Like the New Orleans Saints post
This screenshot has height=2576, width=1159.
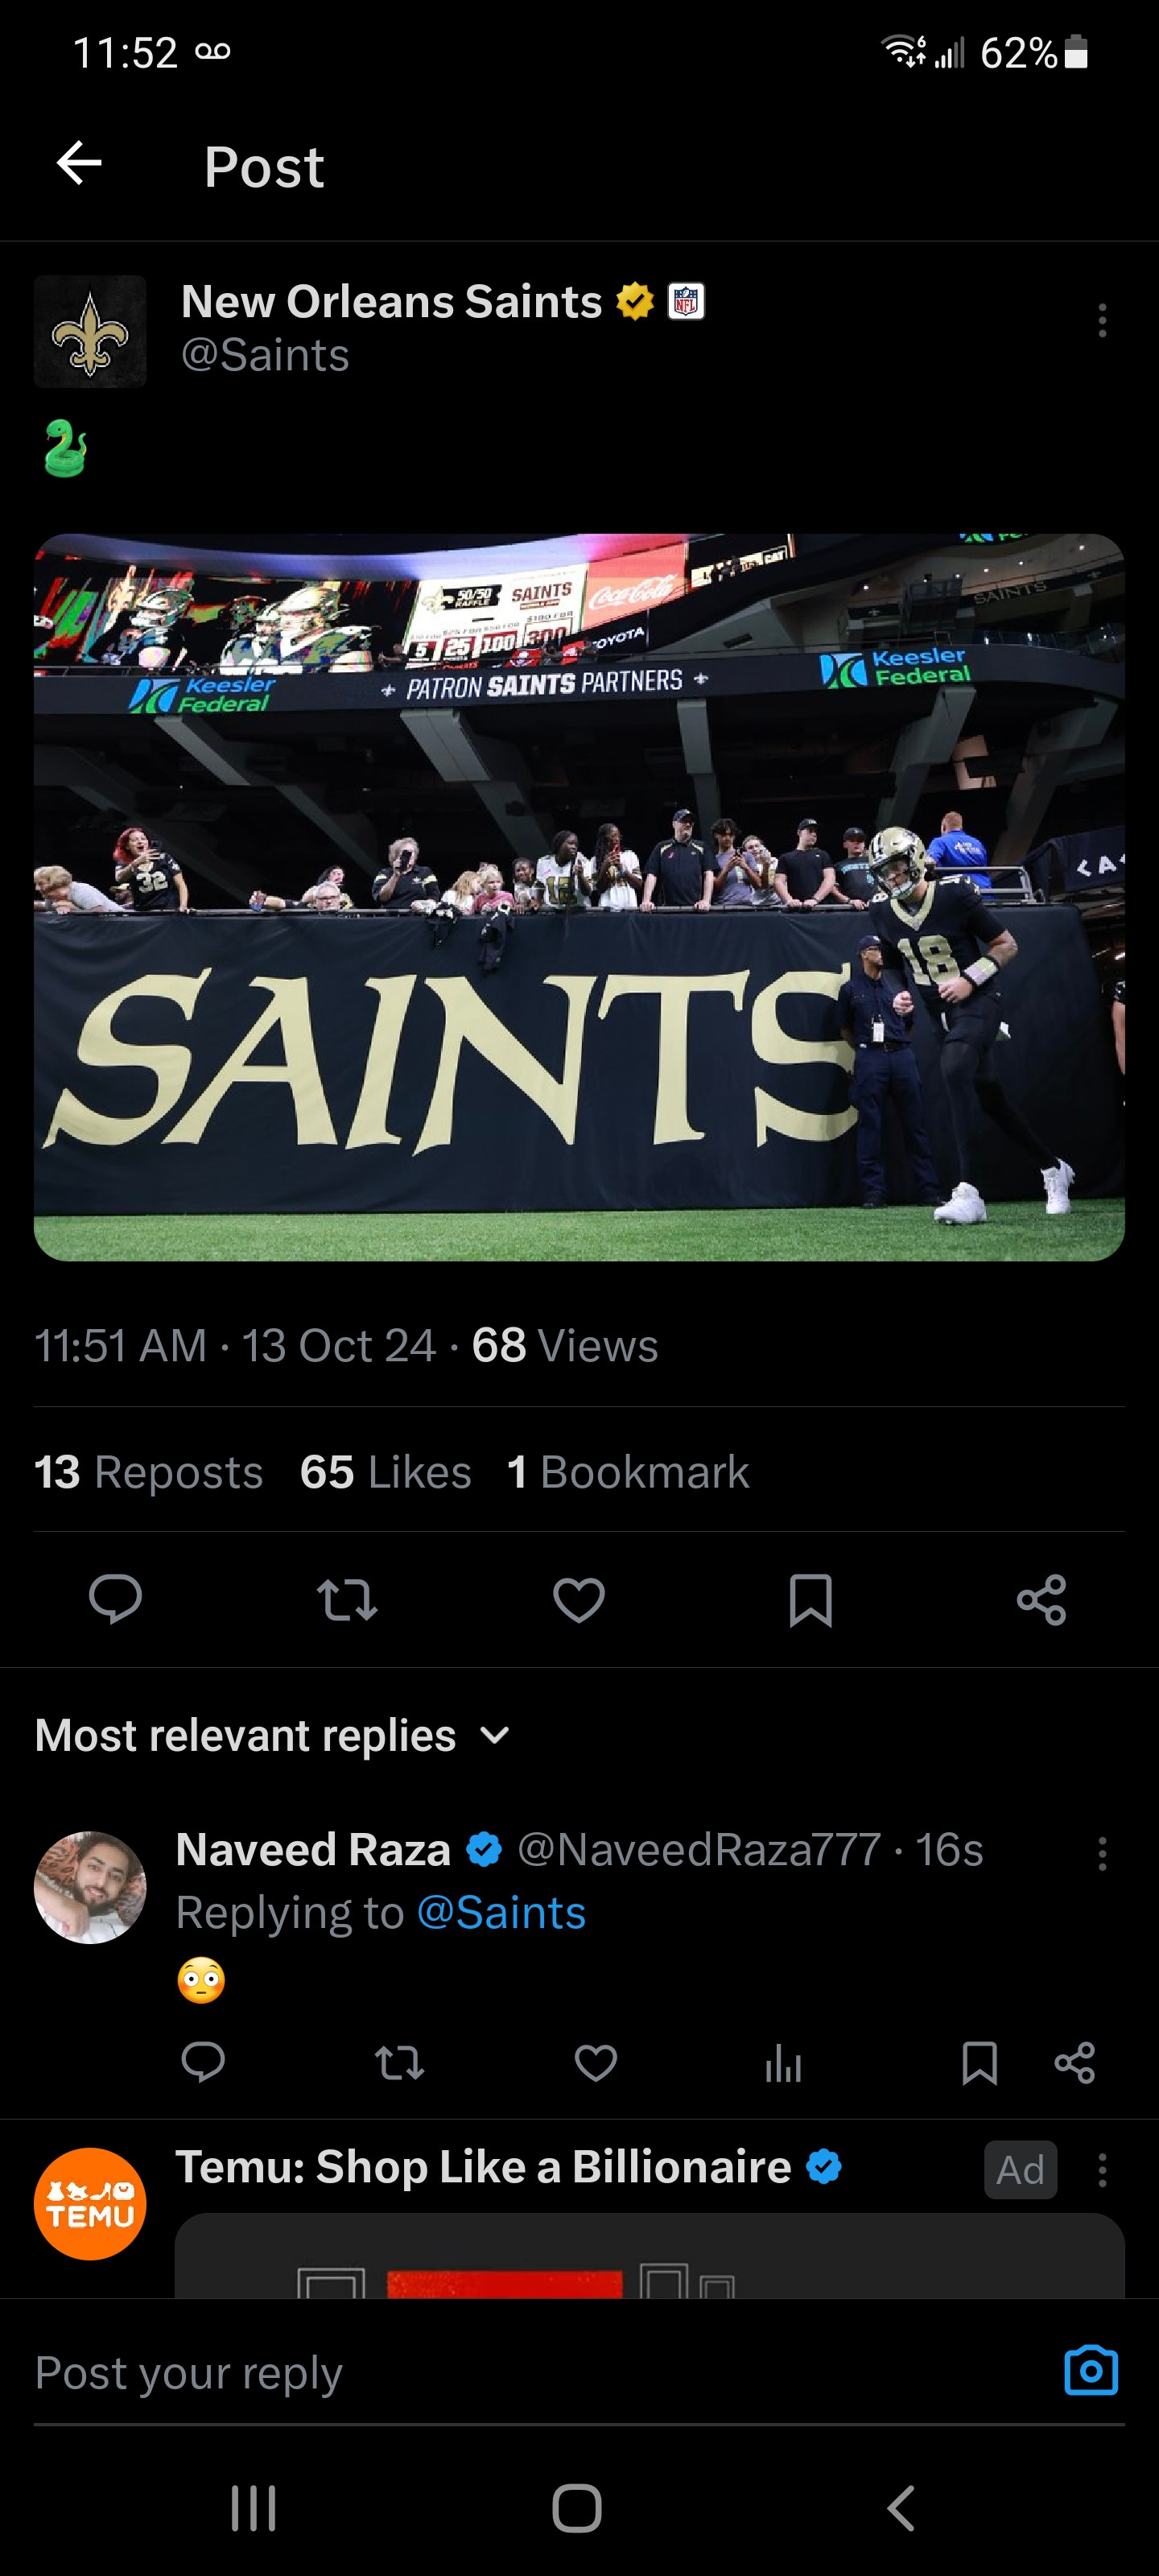pos(579,1598)
